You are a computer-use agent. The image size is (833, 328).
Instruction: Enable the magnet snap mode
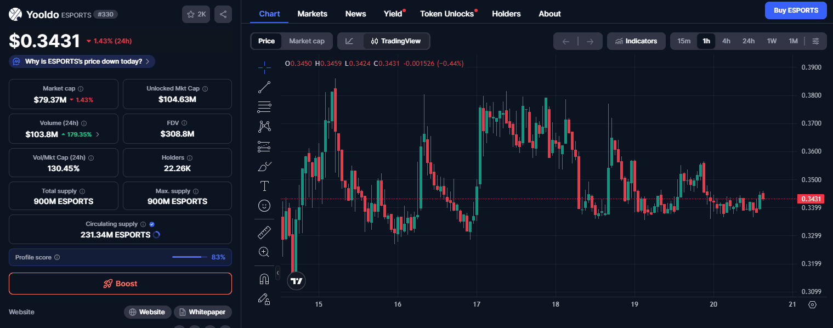tap(264, 279)
